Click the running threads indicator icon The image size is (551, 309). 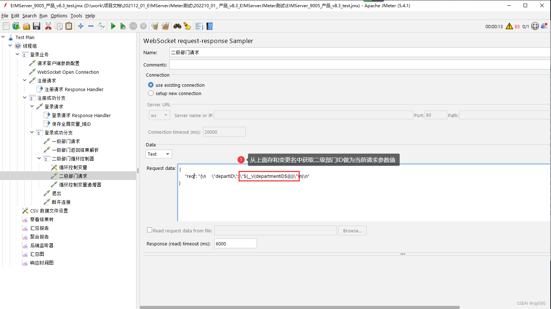[535, 26]
